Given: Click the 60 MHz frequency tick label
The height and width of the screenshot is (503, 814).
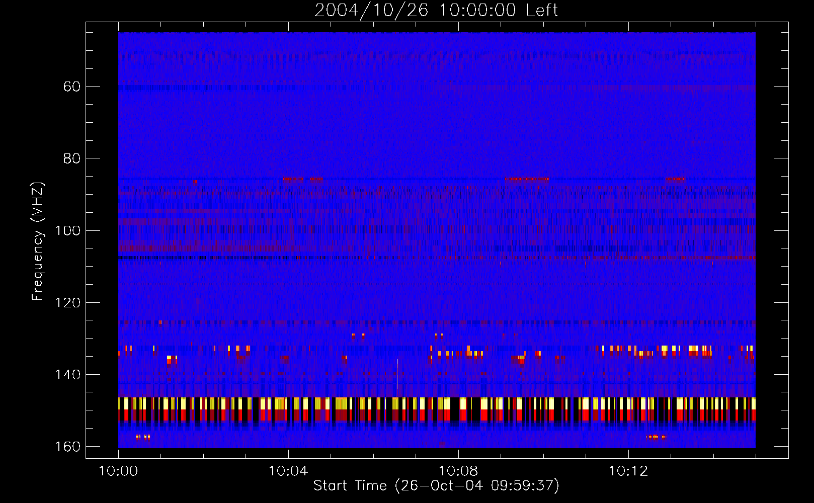Looking at the screenshot, I should point(72,87).
